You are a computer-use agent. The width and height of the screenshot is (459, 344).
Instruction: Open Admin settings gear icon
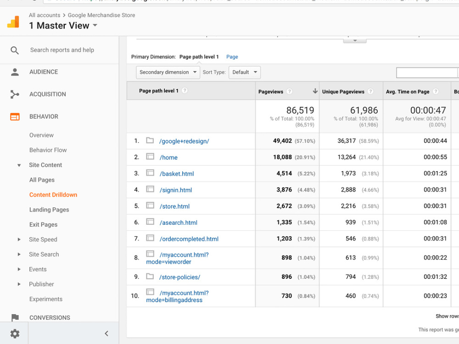click(15, 333)
